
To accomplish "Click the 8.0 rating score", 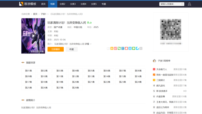I will click(x=89, y=23).
